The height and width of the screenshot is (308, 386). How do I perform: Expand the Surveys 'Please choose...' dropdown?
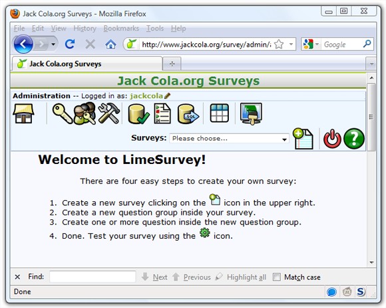click(229, 139)
